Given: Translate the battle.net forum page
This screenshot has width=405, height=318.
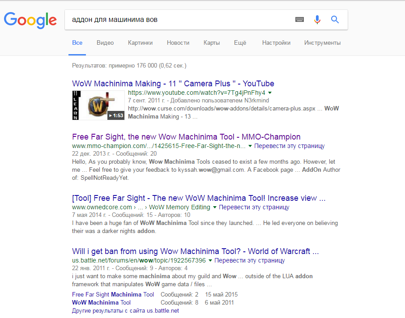Looking at the screenshot, I should [250, 260].
